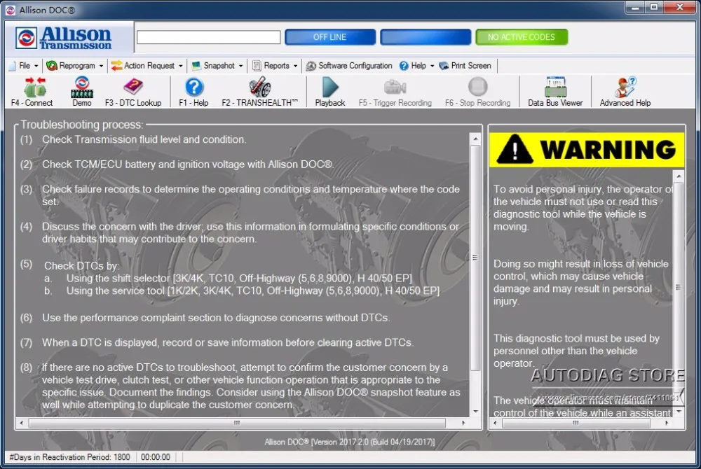Click the Software Configuration gear icon
The width and height of the screenshot is (701, 469).
pos(311,66)
